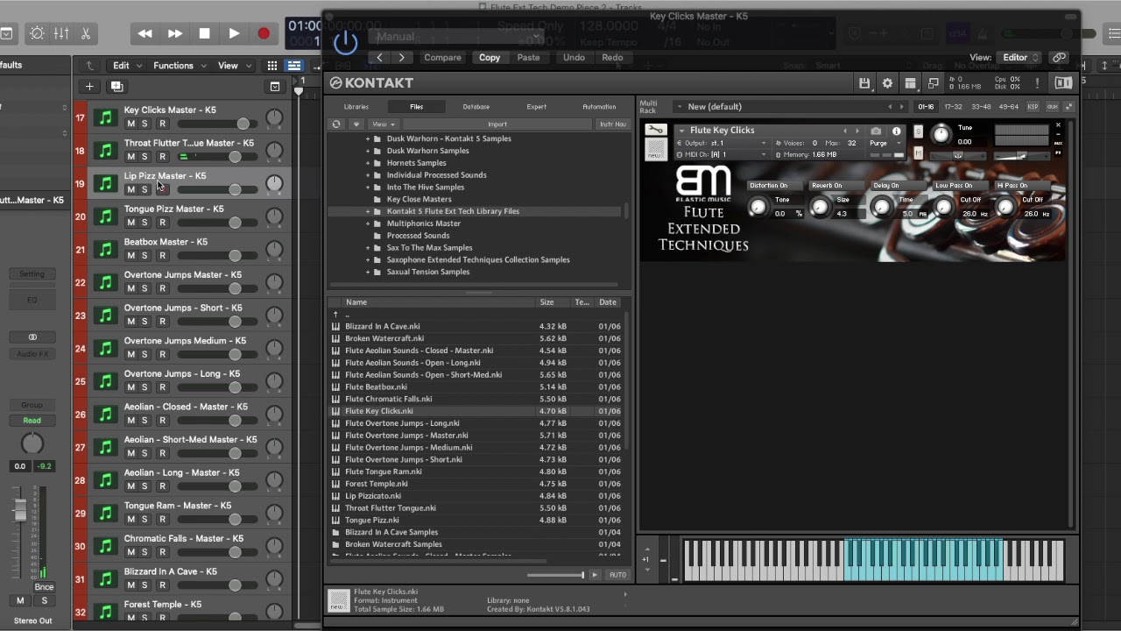The height and width of the screenshot is (631, 1121).
Task: Click the track icon of Forest Temple - K5
Action: point(106,612)
